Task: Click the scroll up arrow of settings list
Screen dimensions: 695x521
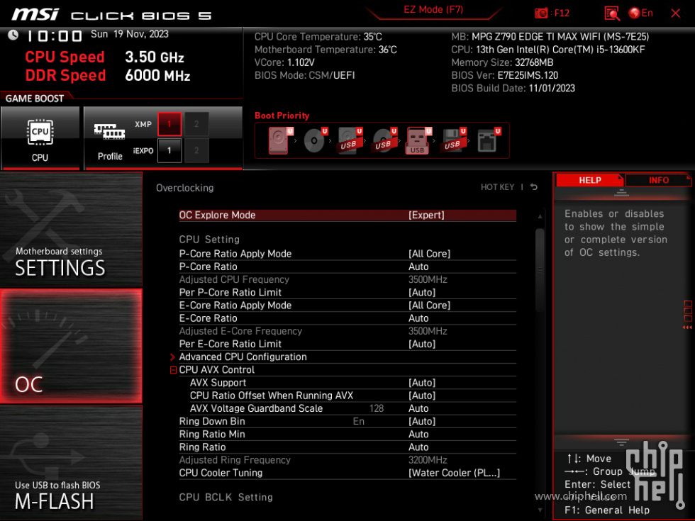Action: click(x=540, y=216)
